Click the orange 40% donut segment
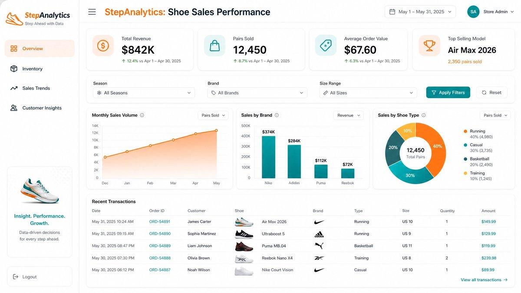The width and height of the screenshot is (521, 293). click(436, 147)
